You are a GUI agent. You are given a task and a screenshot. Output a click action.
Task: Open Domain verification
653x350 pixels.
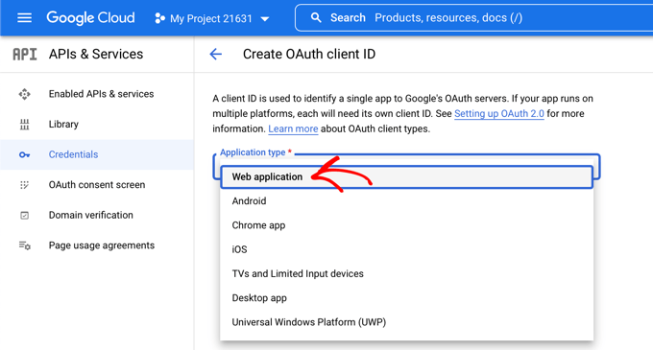91,216
